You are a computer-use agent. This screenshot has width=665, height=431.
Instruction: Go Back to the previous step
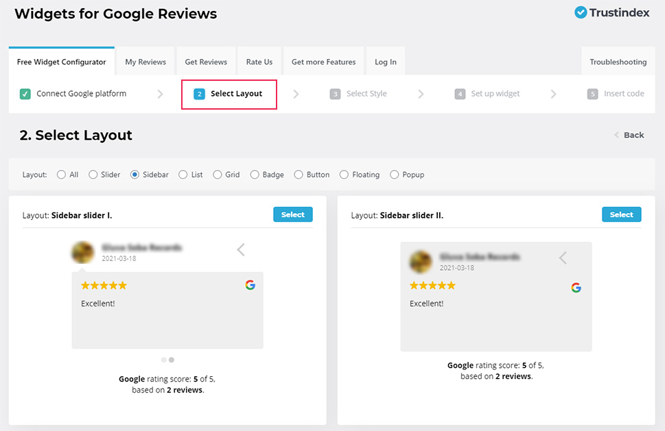tap(629, 135)
